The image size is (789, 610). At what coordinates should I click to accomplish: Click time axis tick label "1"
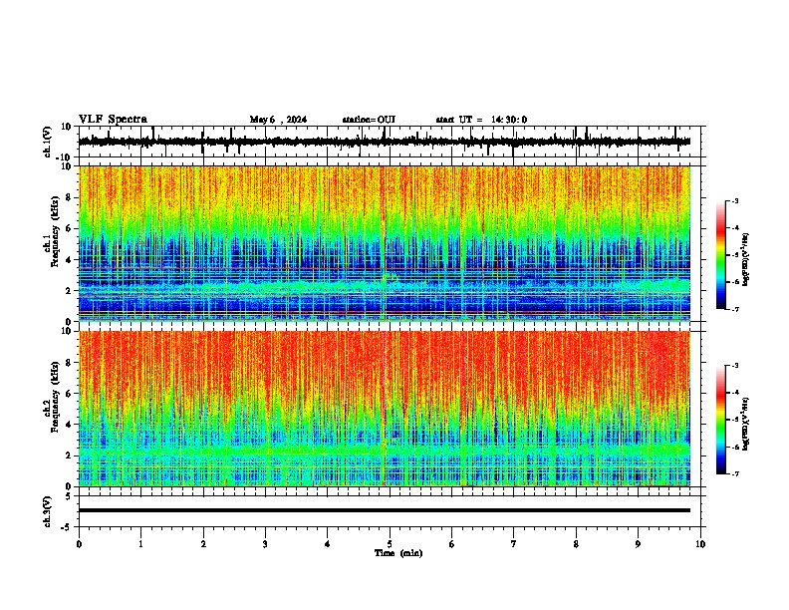(x=140, y=544)
